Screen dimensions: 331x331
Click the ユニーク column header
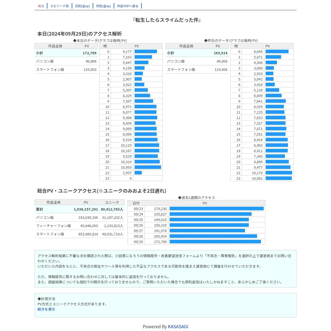112,203
